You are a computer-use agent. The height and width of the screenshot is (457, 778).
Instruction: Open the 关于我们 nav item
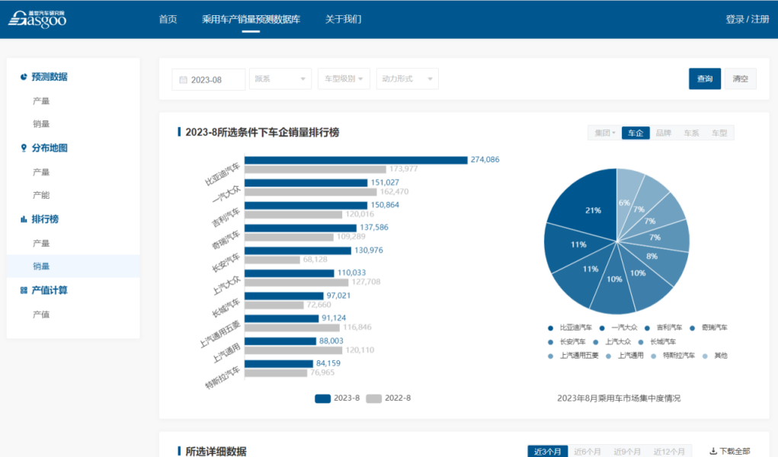click(344, 19)
